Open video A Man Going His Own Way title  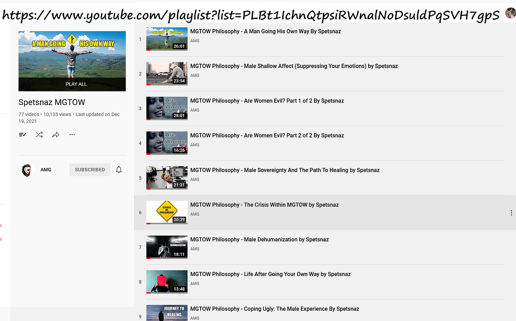[x=265, y=31]
